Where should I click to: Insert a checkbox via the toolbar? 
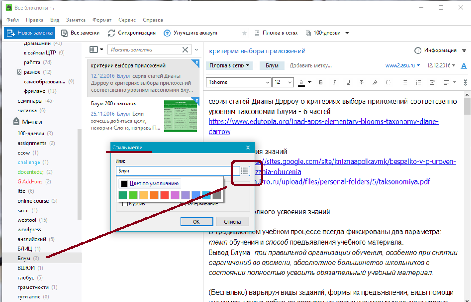432,82
